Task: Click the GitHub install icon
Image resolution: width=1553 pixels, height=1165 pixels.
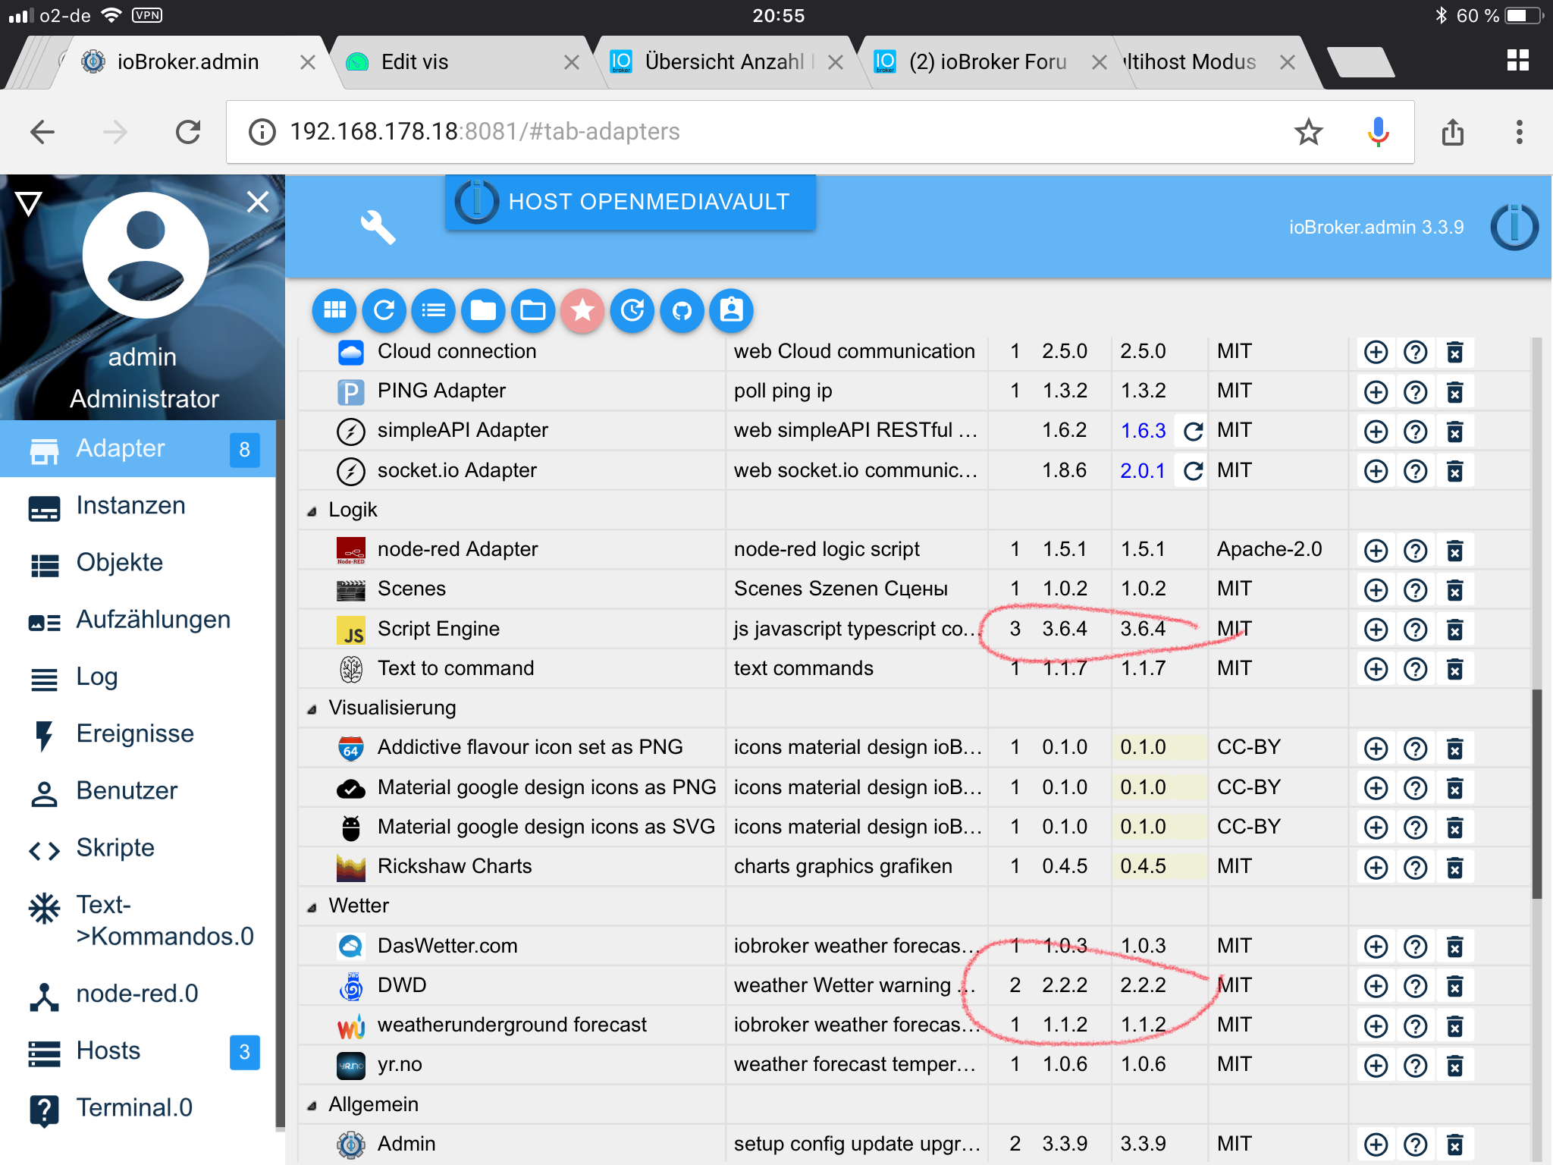Action: [x=682, y=310]
